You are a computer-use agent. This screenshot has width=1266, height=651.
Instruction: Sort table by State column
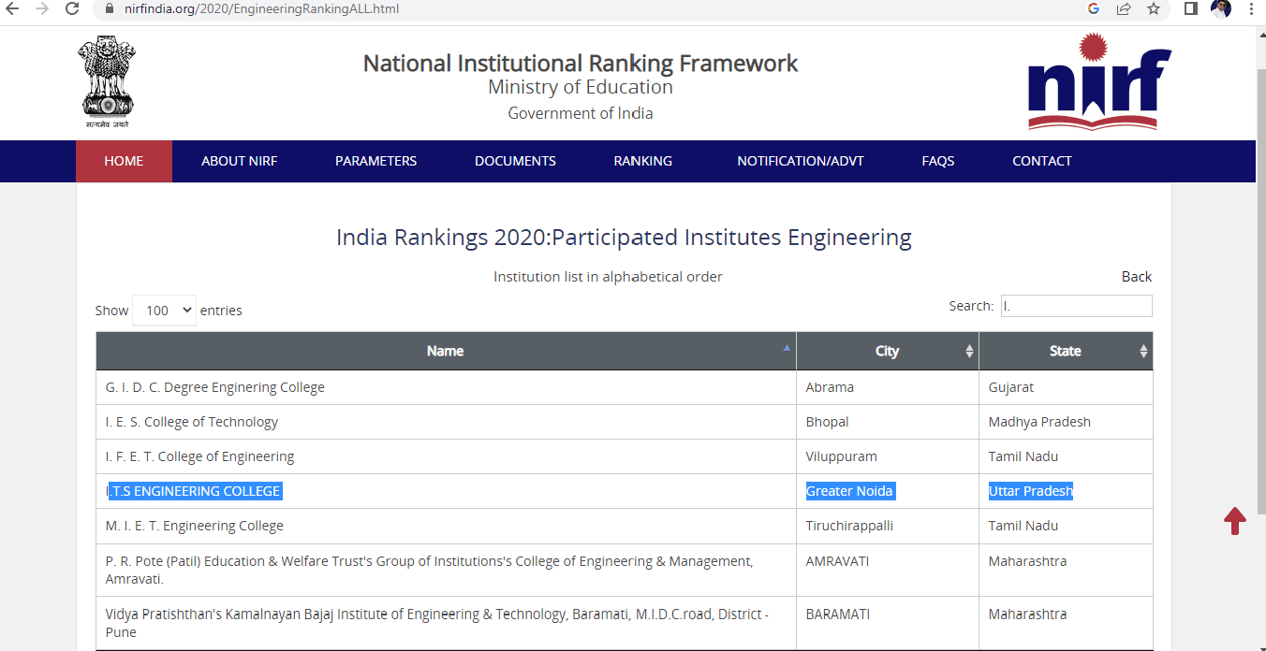[1066, 351]
